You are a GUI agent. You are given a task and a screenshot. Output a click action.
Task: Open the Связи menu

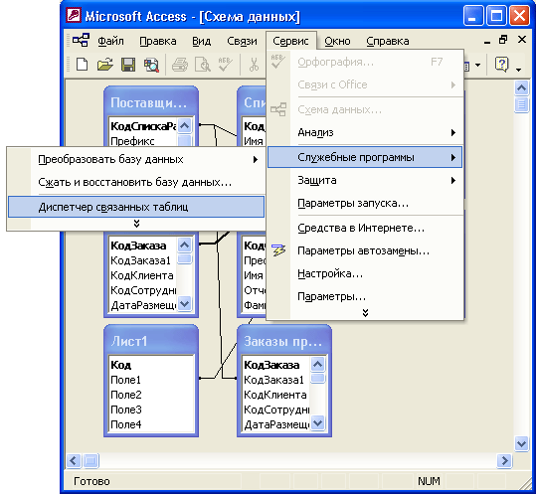tap(242, 41)
